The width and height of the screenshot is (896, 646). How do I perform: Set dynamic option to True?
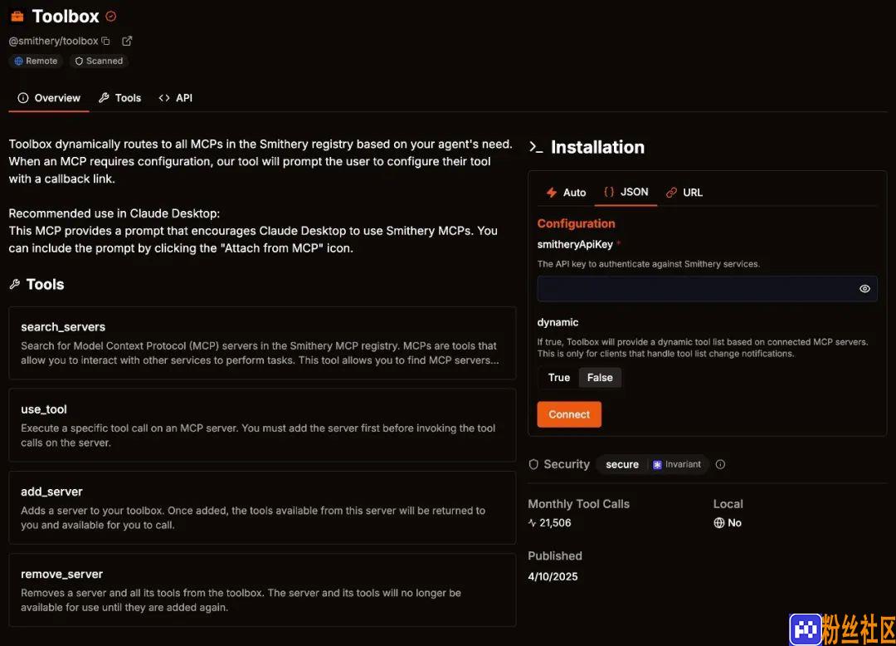pyautogui.click(x=559, y=377)
